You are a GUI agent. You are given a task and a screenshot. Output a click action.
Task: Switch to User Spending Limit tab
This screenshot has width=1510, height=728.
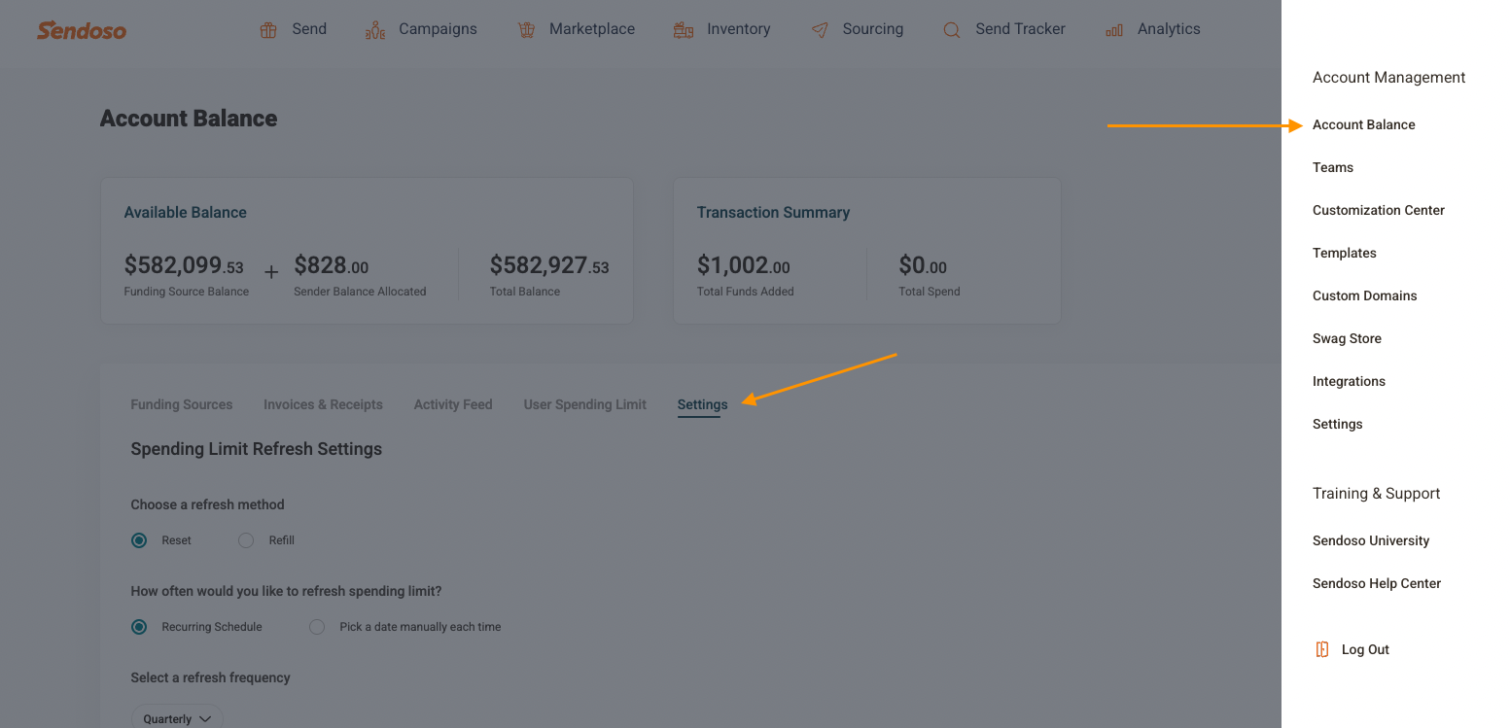tap(585, 404)
